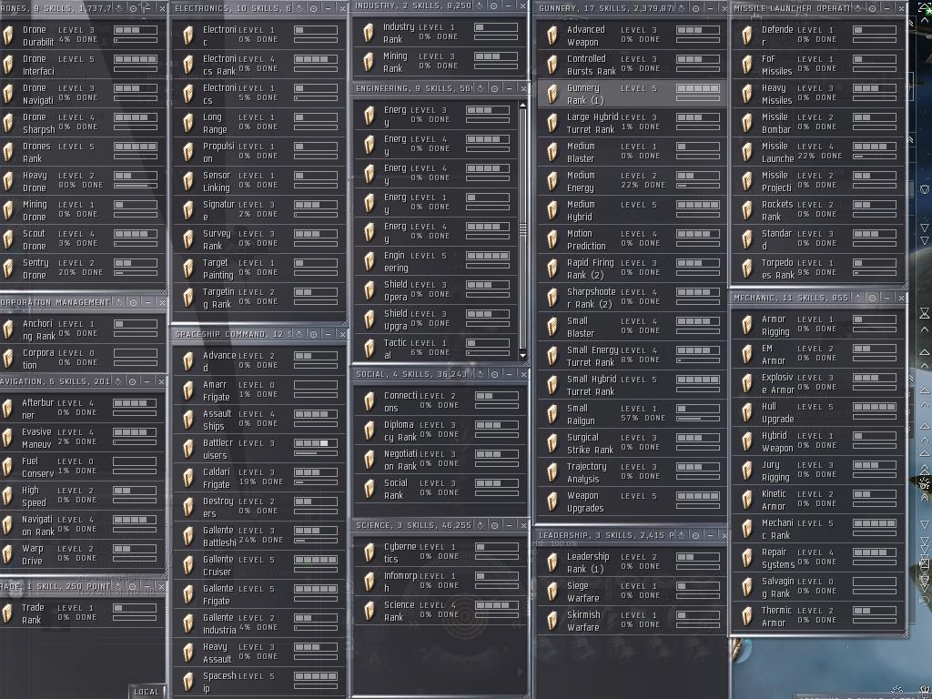
Task: Click the Mining Rank book icon in Industry
Action: (369, 62)
